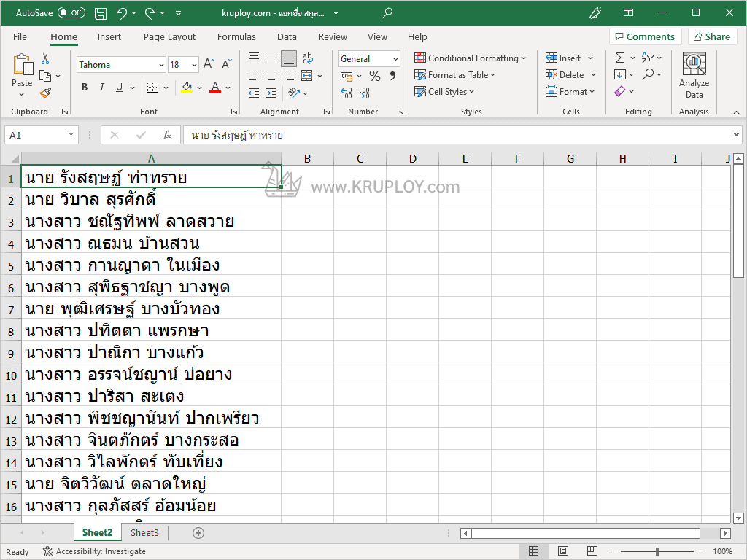Screen dimensions: 747x560
Task: Click the Merge & Center icon
Action: coord(307,76)
